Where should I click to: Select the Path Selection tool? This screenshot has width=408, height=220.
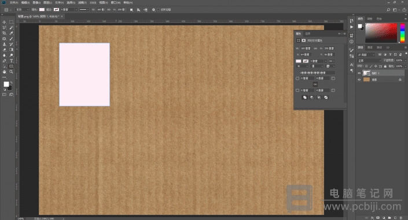4,66
